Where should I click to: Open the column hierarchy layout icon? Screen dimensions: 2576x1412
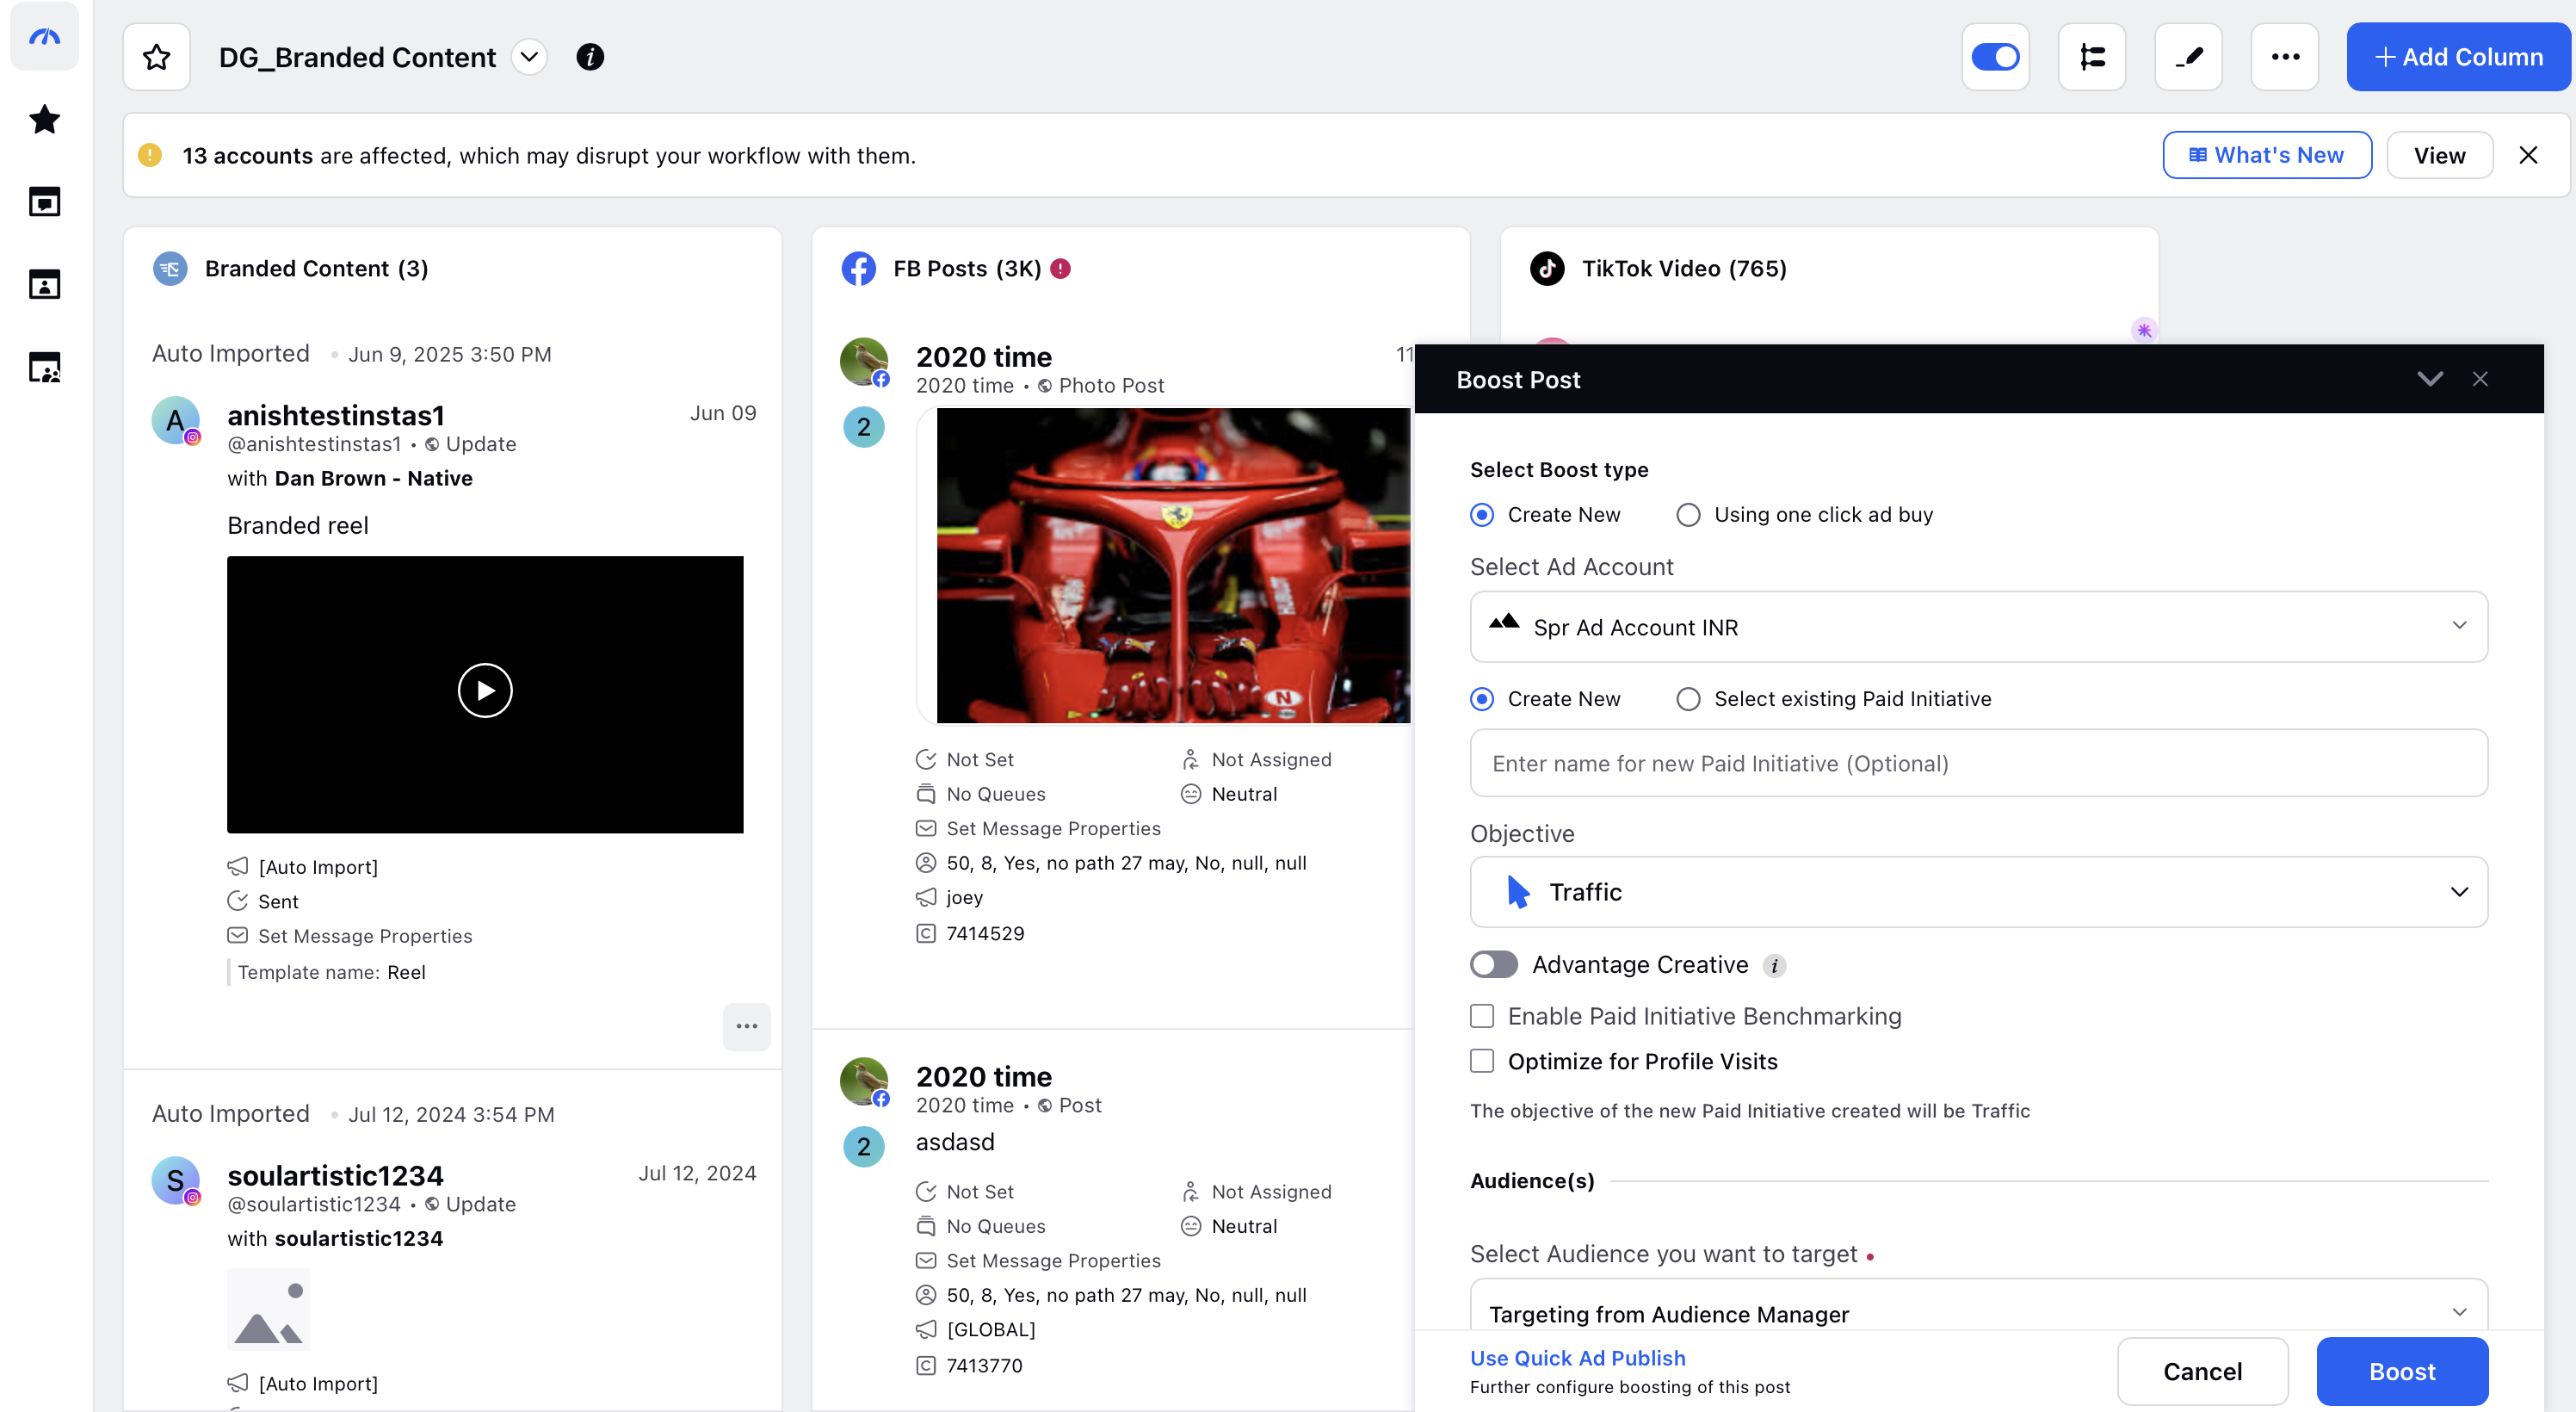(2092, 57)
